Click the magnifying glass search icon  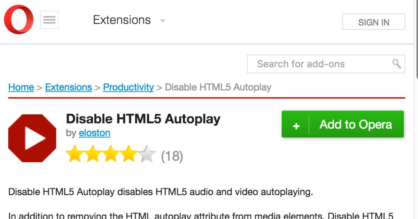[x=396, y=64]
